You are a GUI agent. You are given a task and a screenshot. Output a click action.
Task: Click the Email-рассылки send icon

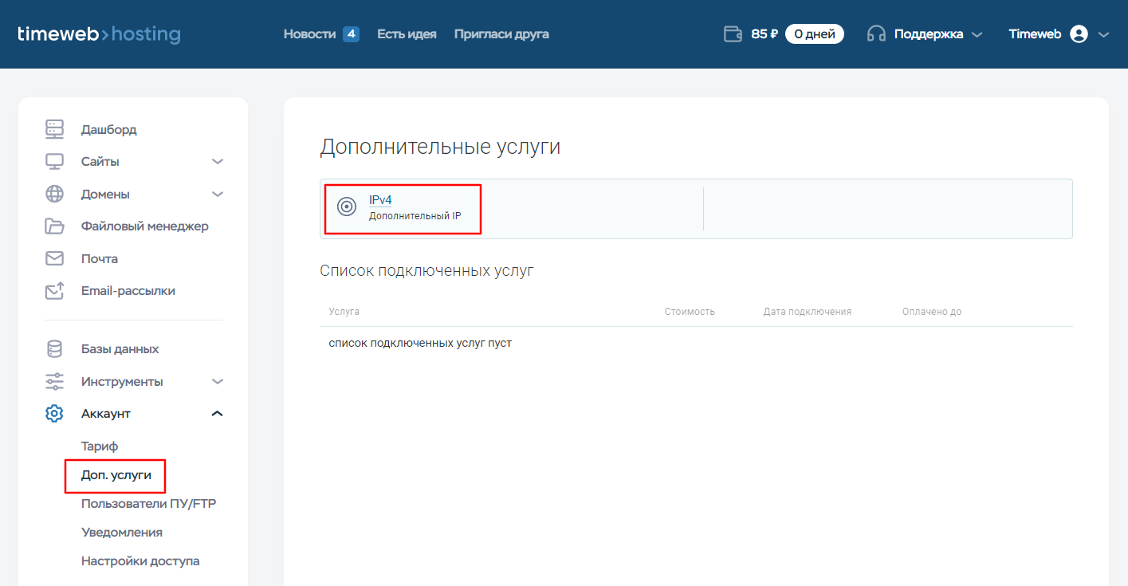coord(54,291)
